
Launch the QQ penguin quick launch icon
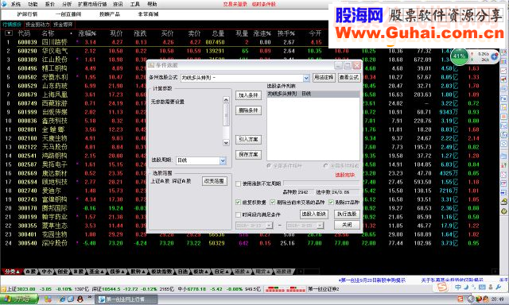tap(80, 299)
